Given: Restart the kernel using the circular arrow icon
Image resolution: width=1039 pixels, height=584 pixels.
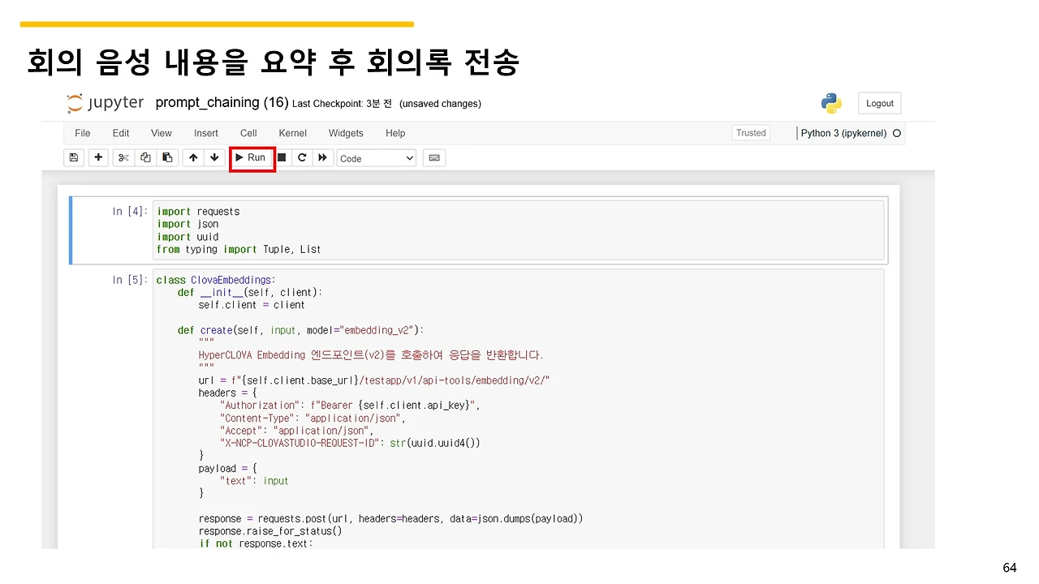Looking at the screenshot, I should click(x=302, y=158).
